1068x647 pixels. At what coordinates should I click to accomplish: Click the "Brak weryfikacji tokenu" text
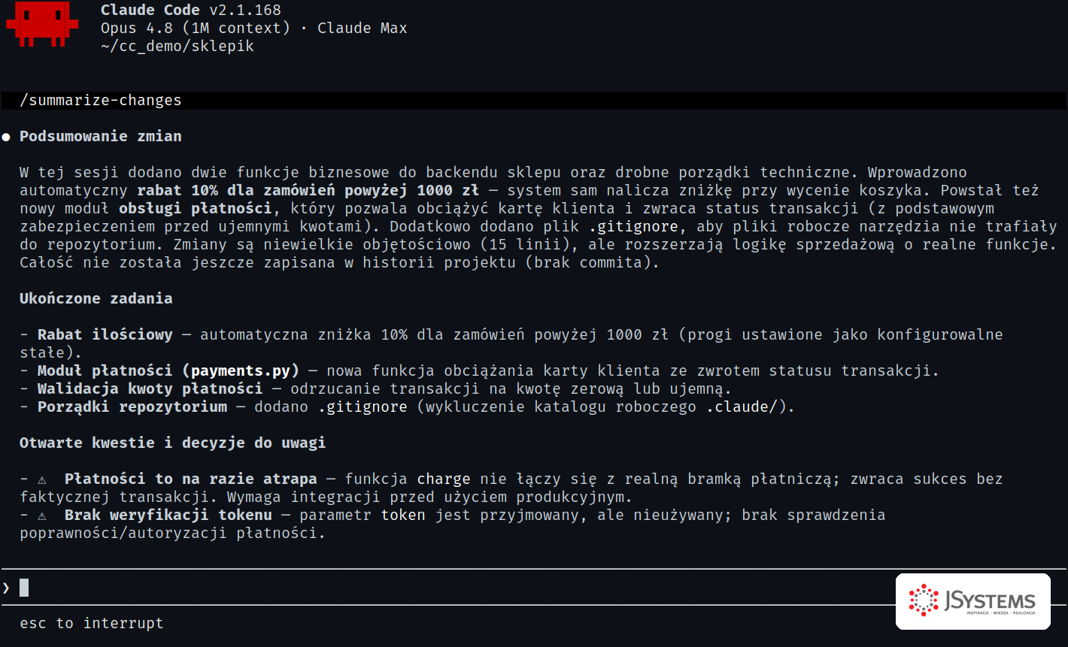coord(168,515)
